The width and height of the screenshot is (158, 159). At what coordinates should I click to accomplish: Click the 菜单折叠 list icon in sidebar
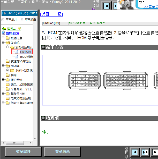pyautogui.click(x=22, y=20)
